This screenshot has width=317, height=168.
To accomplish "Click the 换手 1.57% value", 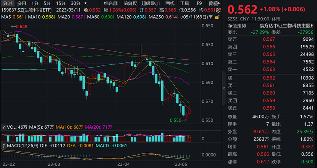I will point(306,117).
